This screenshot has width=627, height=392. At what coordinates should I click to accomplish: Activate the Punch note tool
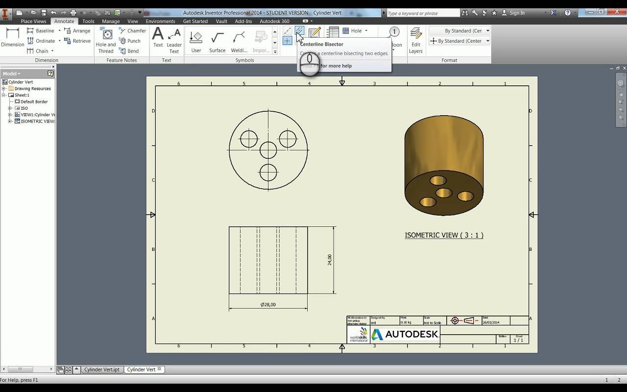(x=133, y=41)
